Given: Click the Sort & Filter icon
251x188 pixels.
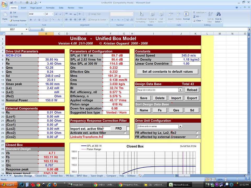Looking at the screenshot, I should coord(210,14).
